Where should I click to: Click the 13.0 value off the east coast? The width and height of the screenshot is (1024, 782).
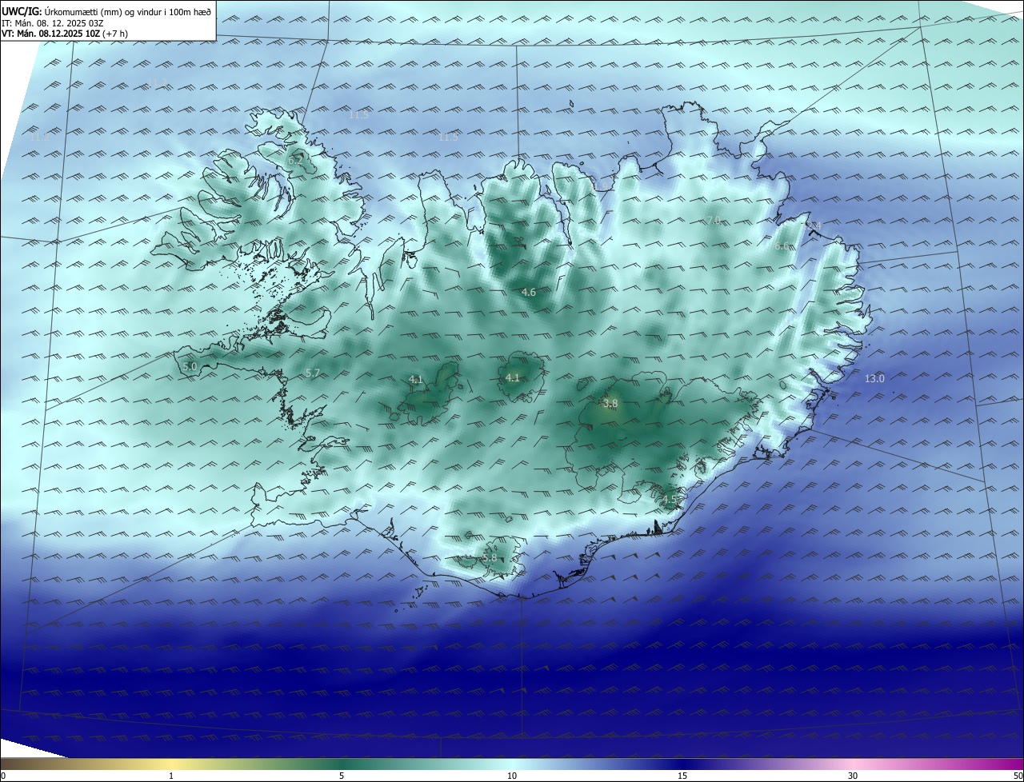[875, 378]
